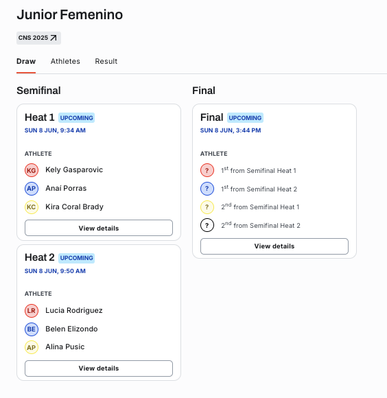Click the yellow AP avatar for Alina Pusic
387x398 pixels.
tap(32, 347)
